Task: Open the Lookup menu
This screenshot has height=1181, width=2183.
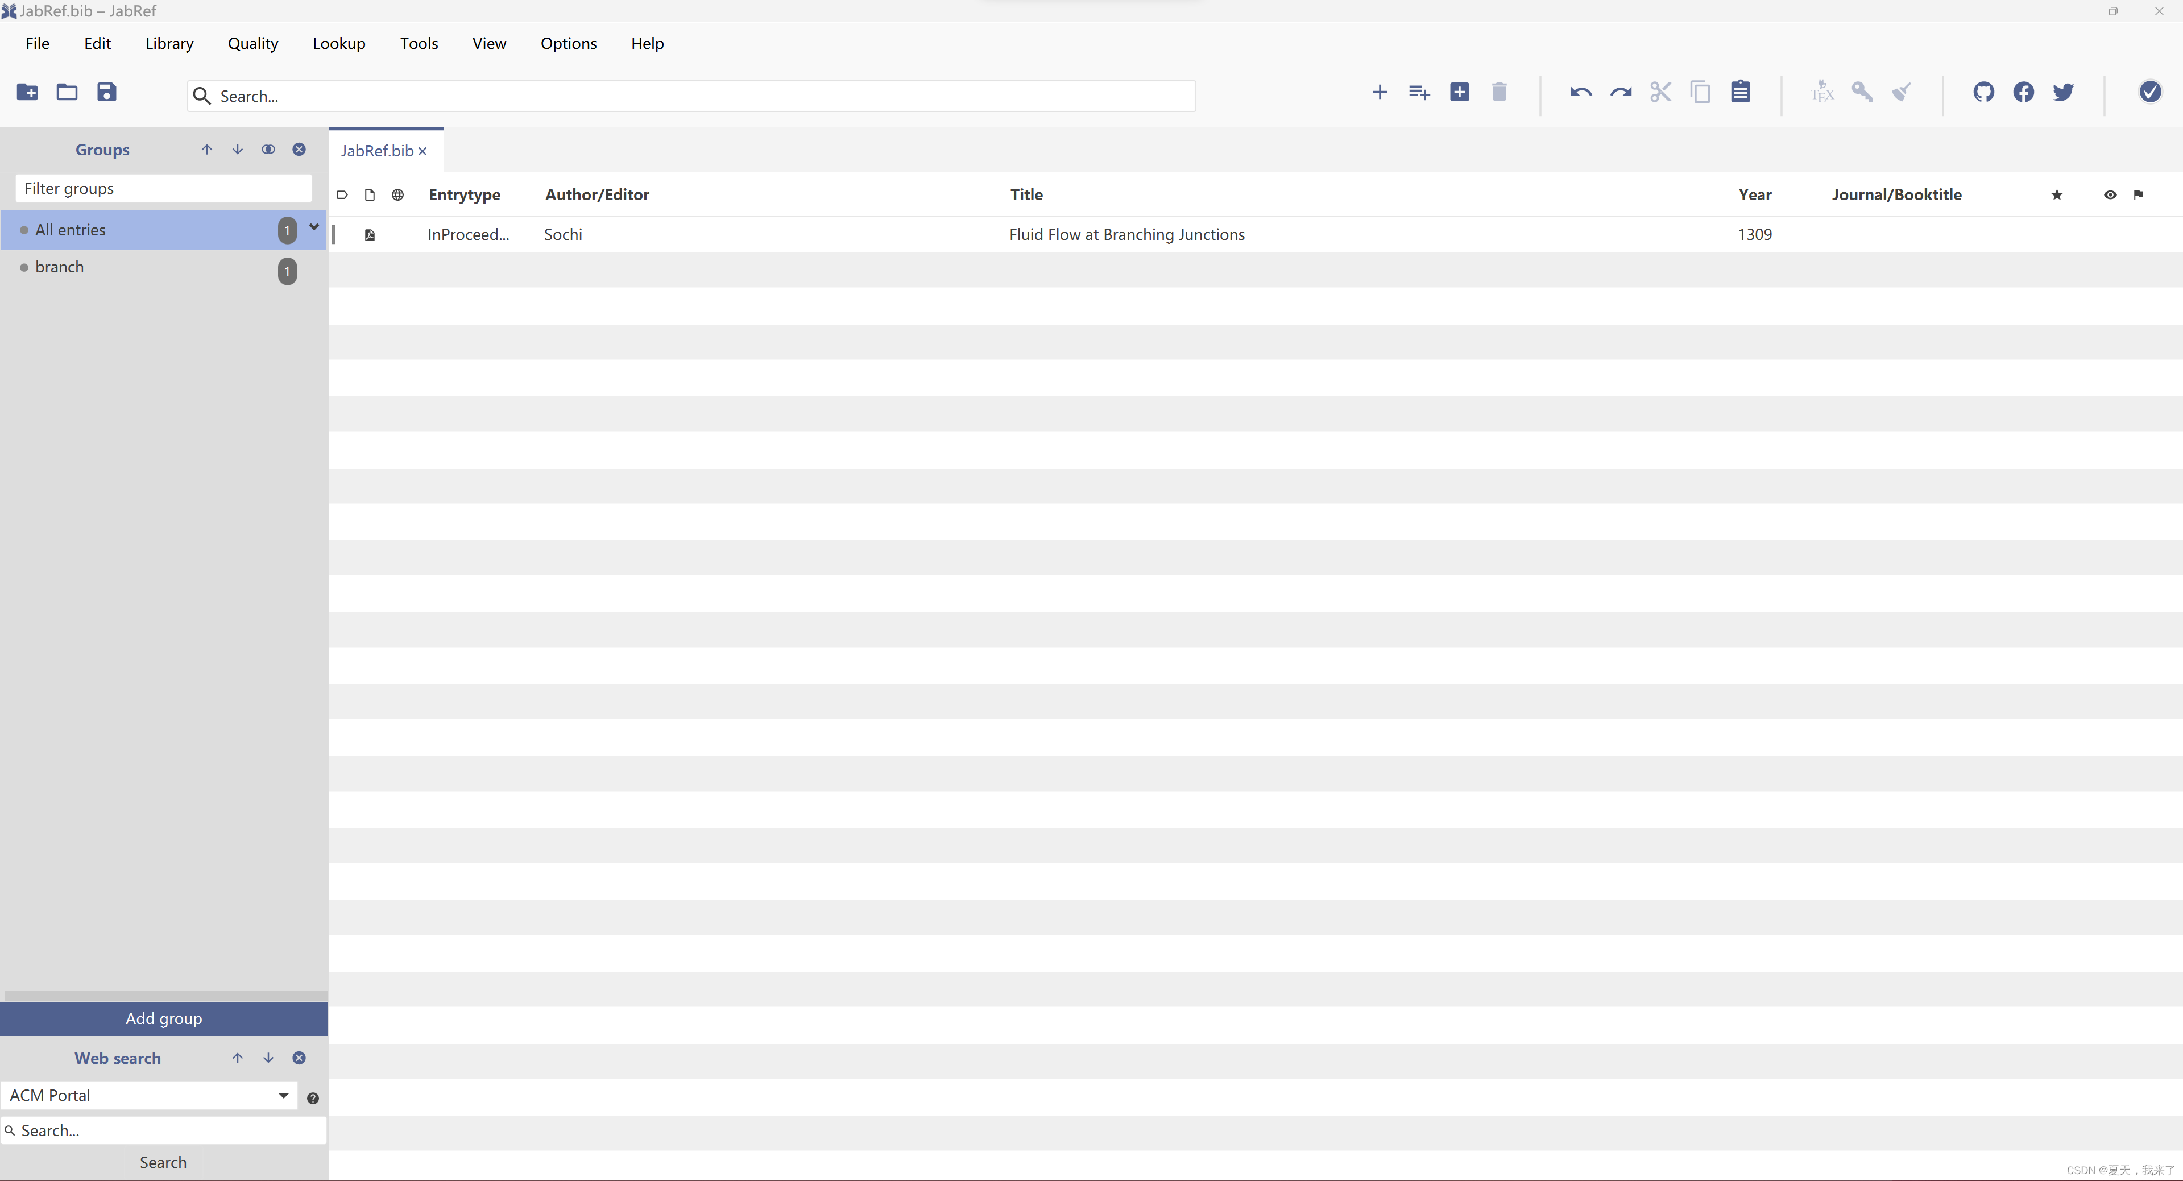Action: coord(338,43)
